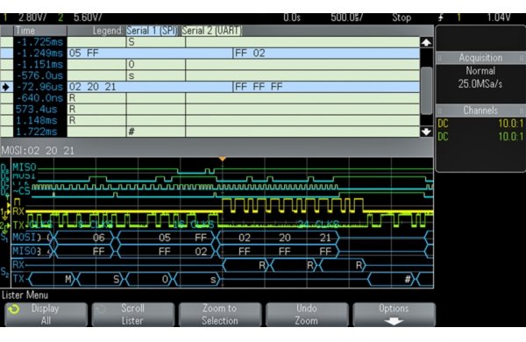Click the current-row arrow indicator in lister
Screen dimensions: 526x342
click(6, 87)
